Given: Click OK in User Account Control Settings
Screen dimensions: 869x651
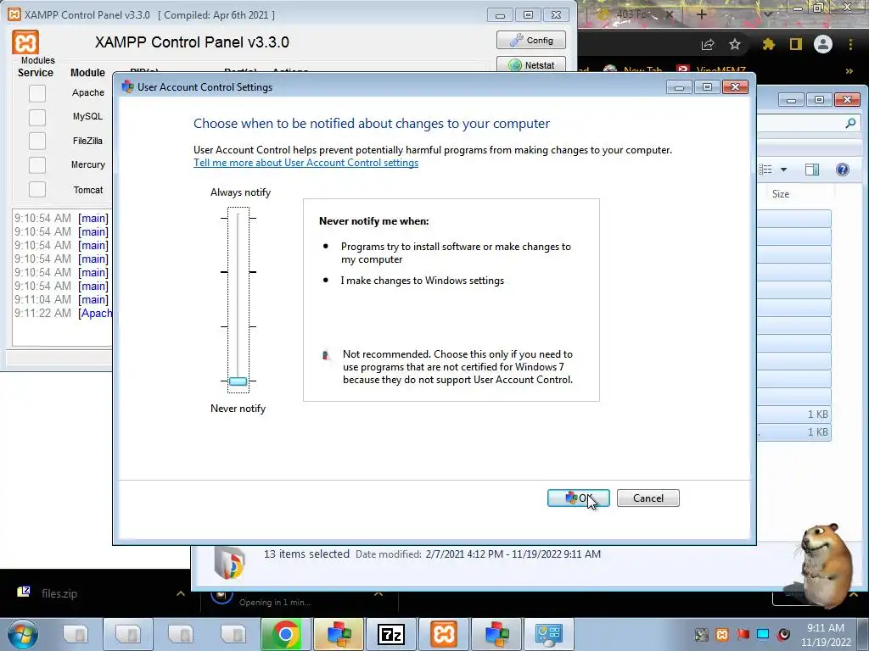Looking at the screenshot, I should tap(578, 498).
